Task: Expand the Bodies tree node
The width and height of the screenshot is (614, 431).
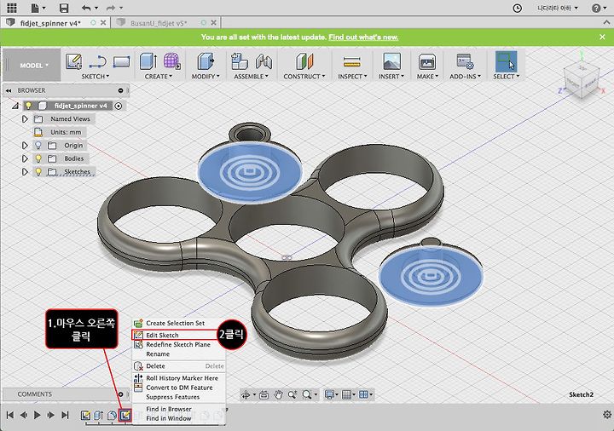Action: 25,158
